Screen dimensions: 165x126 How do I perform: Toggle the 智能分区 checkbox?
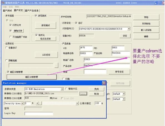pos(66,89)
